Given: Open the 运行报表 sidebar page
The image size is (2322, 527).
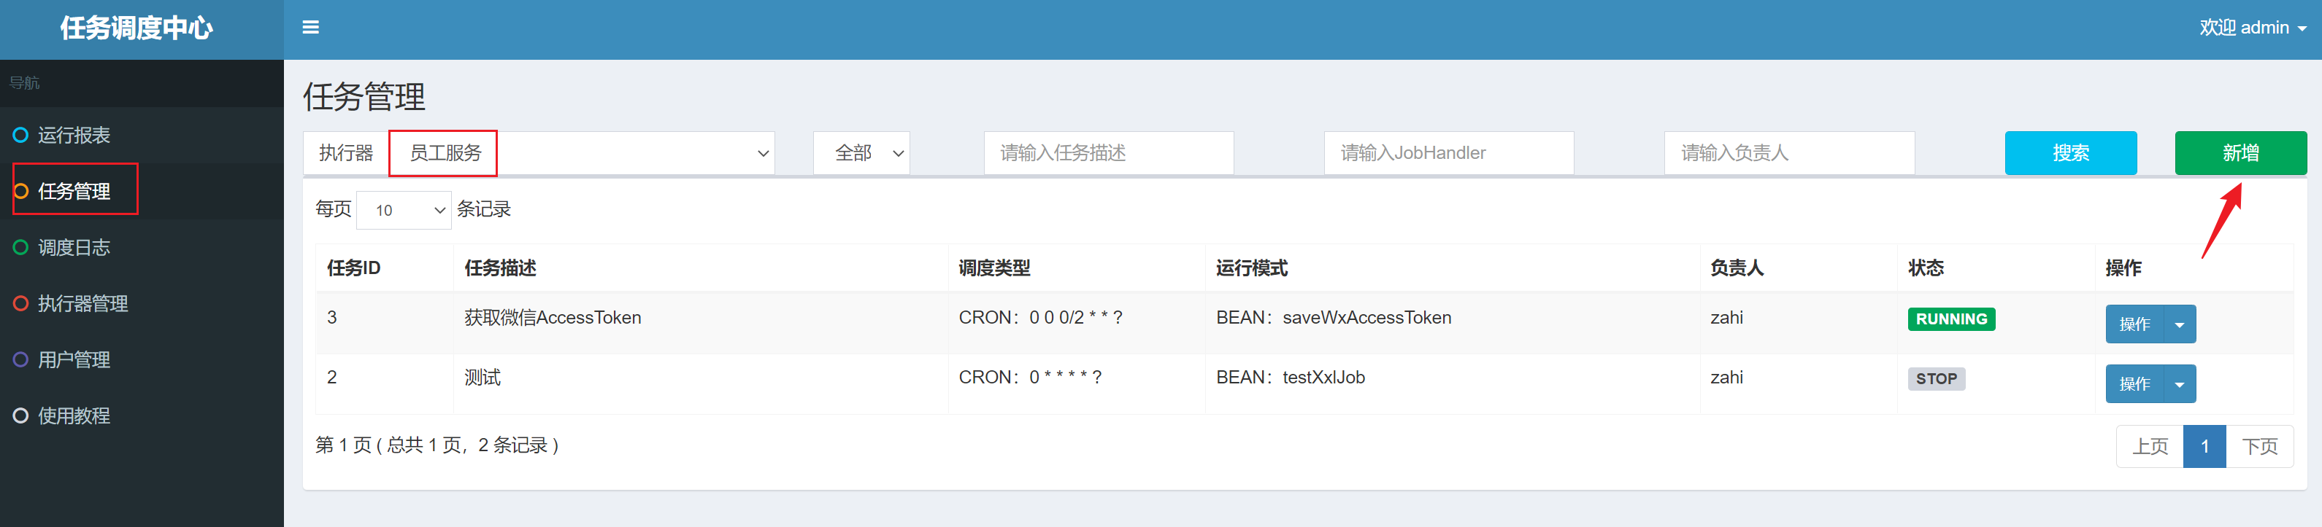Looking at the screenshot, I should click(74, 135).
